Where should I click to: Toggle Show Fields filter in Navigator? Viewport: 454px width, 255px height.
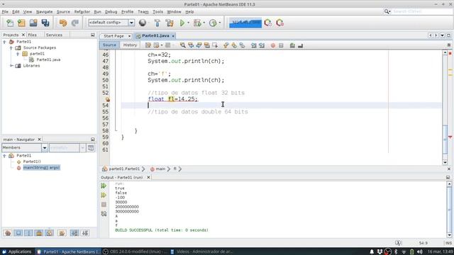pyautogui.click(x=18, y=233)
